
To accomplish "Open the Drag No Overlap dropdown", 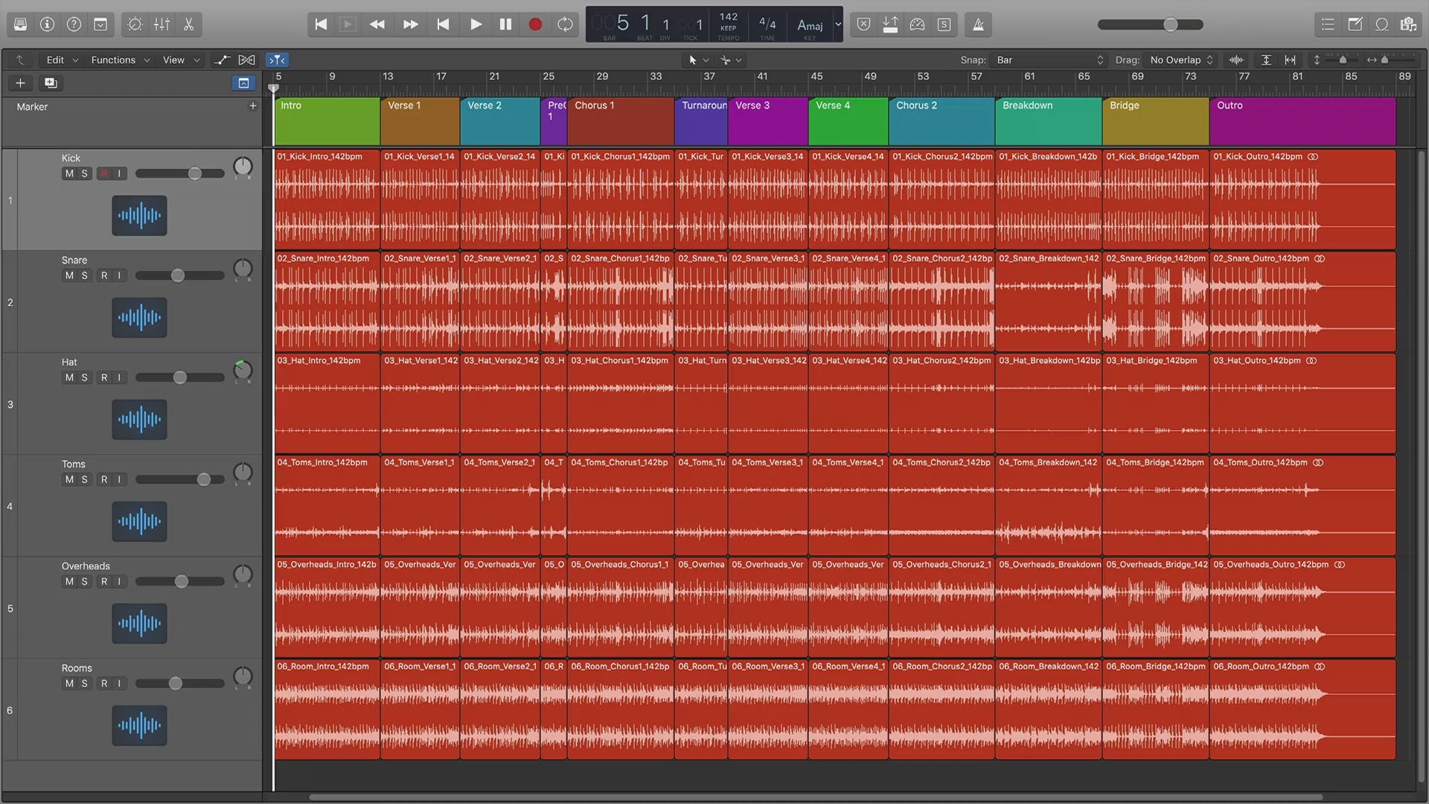I will coord(1181,60).
